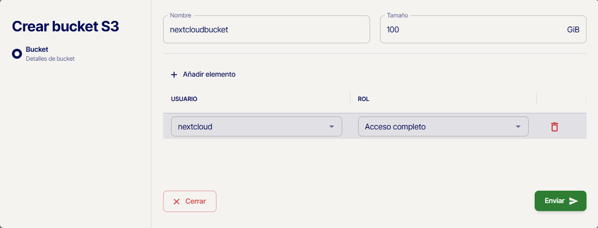Expand the Acceso completo role arrow
The image size is (598, 228).
518,126
